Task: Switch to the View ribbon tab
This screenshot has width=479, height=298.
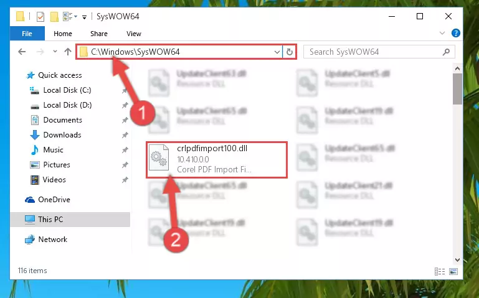Action: point(134,34)
